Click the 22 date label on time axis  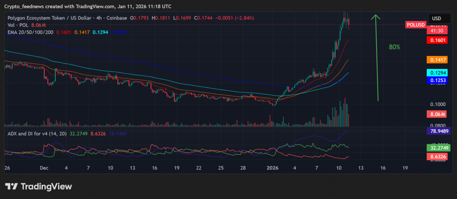click(199, 168)
